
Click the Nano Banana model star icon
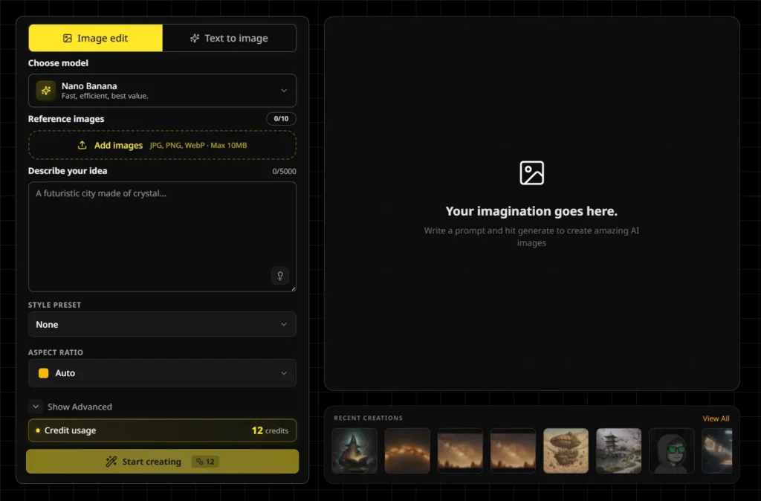coord(45,90)
